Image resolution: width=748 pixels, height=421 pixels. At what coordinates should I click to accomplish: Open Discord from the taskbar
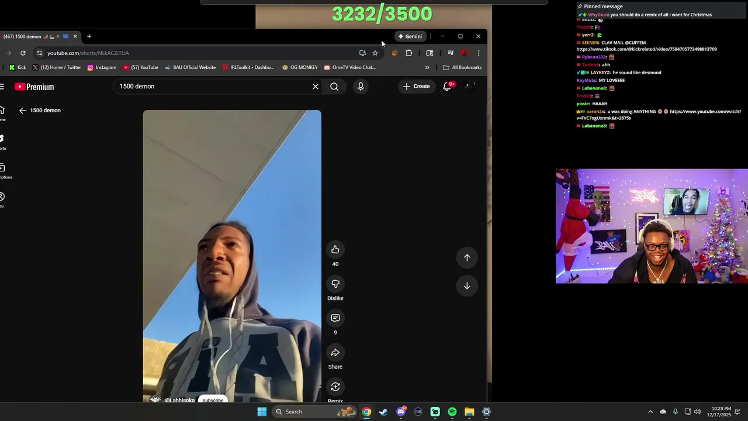[x=401, y=412]
